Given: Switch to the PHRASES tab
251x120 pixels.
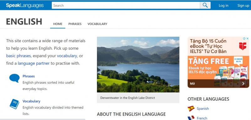Looking at the screenshot, I should [75, 24].
